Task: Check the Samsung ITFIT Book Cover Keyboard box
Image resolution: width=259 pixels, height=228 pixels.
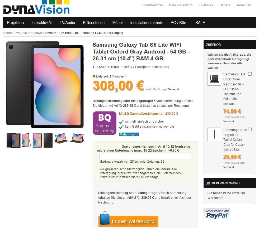Action: pyautogui.click(x=250, y=74)
